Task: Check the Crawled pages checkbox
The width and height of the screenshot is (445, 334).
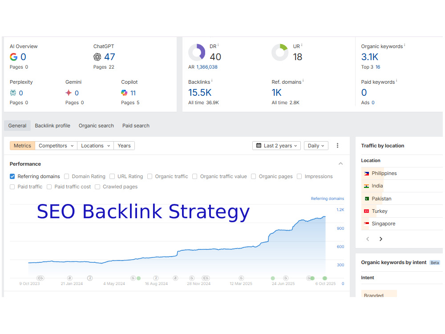Action: point(97,187)
